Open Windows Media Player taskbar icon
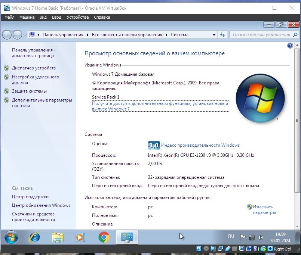 pyautogui.click(x=80, y=237)
